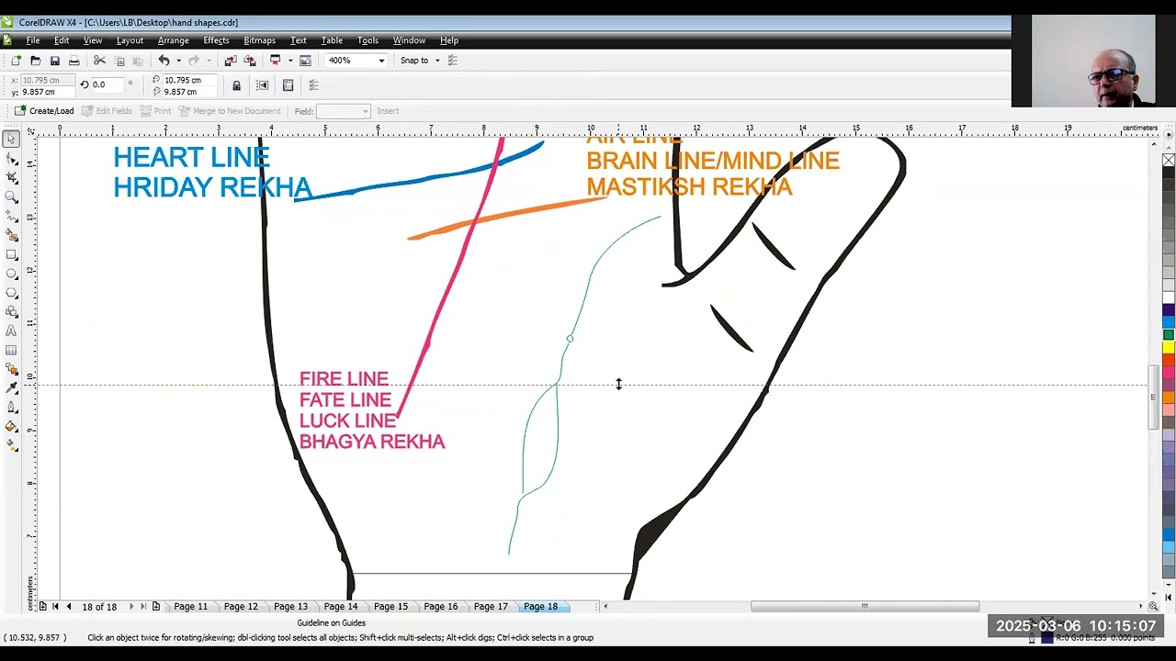The image size is (1176, 661).
Task: Switch to the Page 17 tab
Action: pos(491,607)
